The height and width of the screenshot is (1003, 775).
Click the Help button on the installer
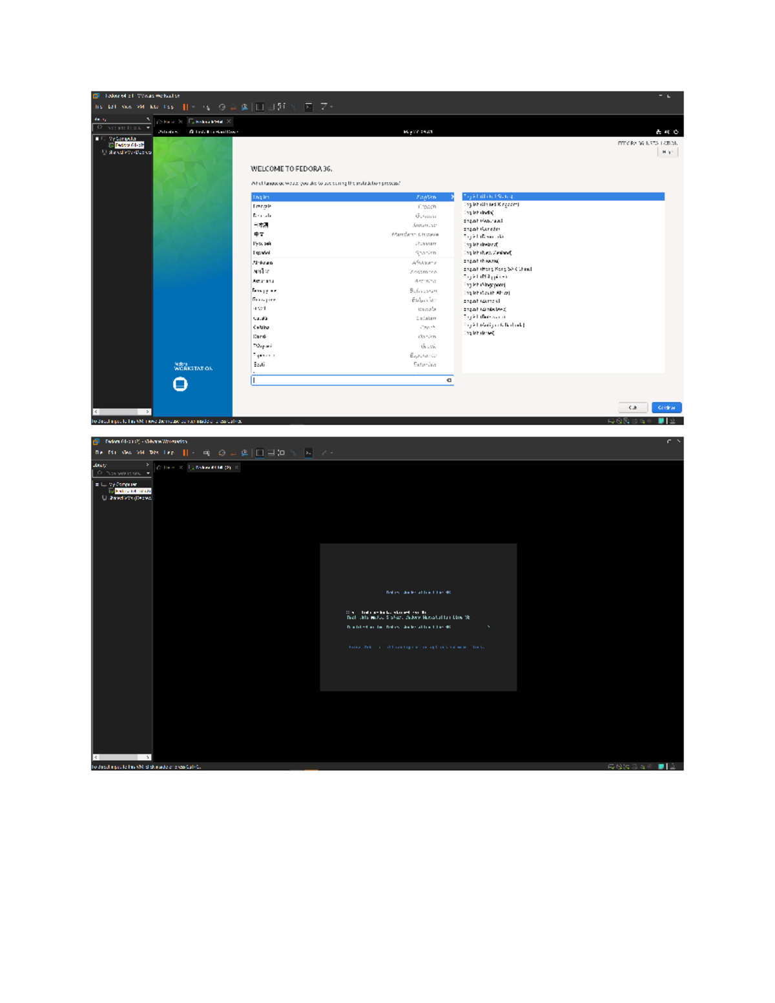668,152
